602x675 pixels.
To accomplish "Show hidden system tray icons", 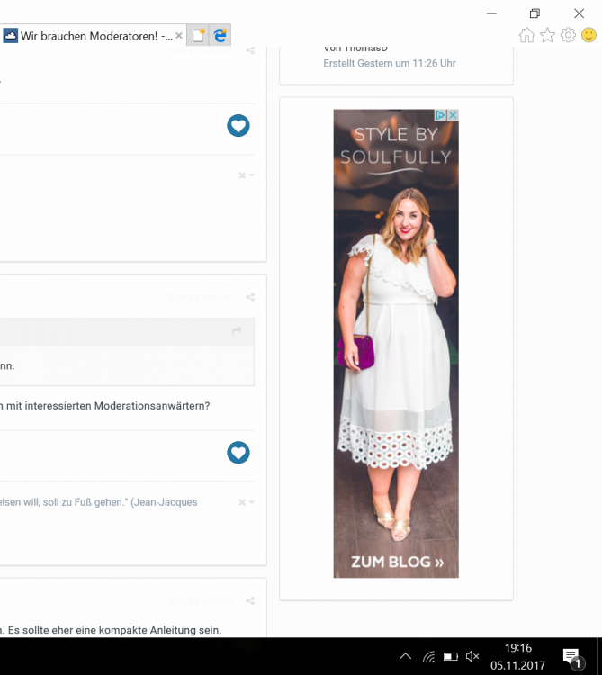I will (x=405, y=657).
